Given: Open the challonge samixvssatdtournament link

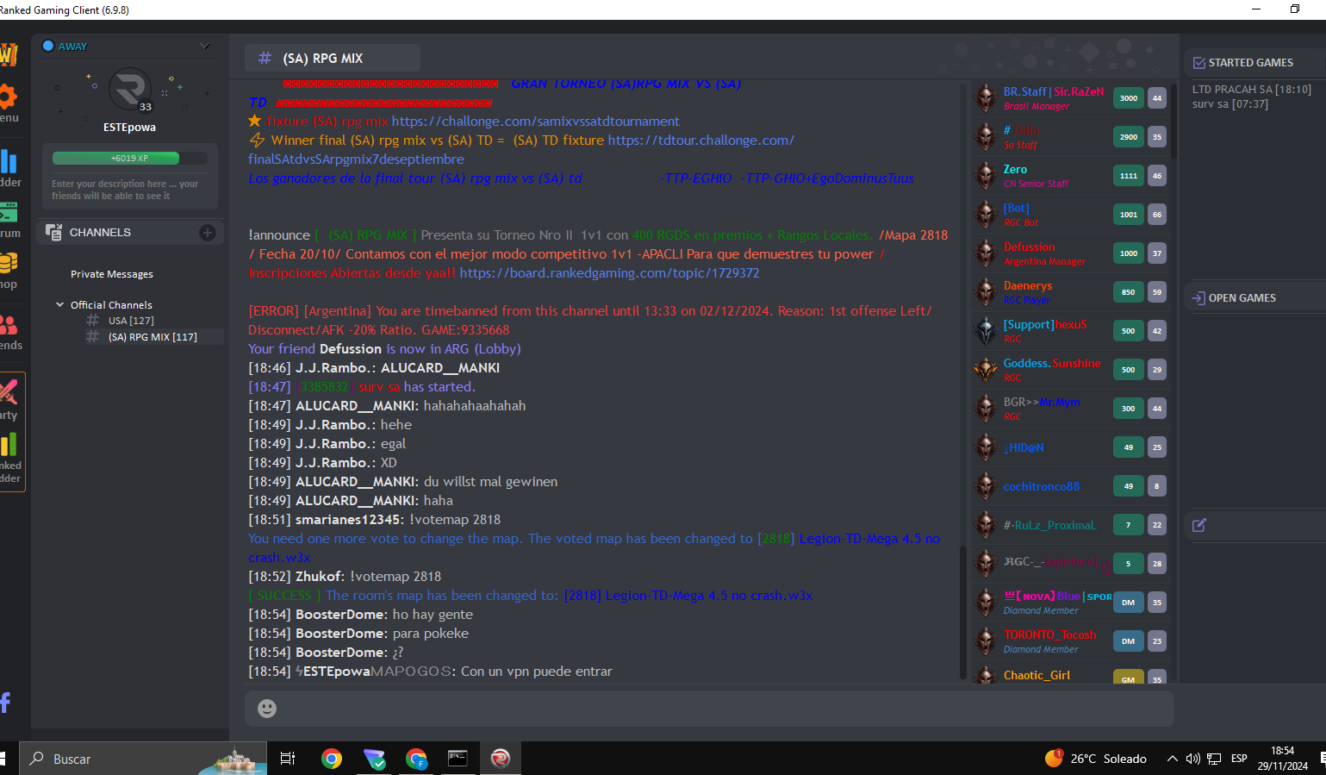Looking at the screenshot, I should 535,122.
